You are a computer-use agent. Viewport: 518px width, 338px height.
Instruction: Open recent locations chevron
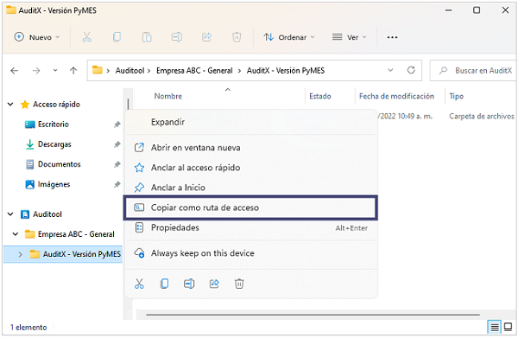pos(55,70)
